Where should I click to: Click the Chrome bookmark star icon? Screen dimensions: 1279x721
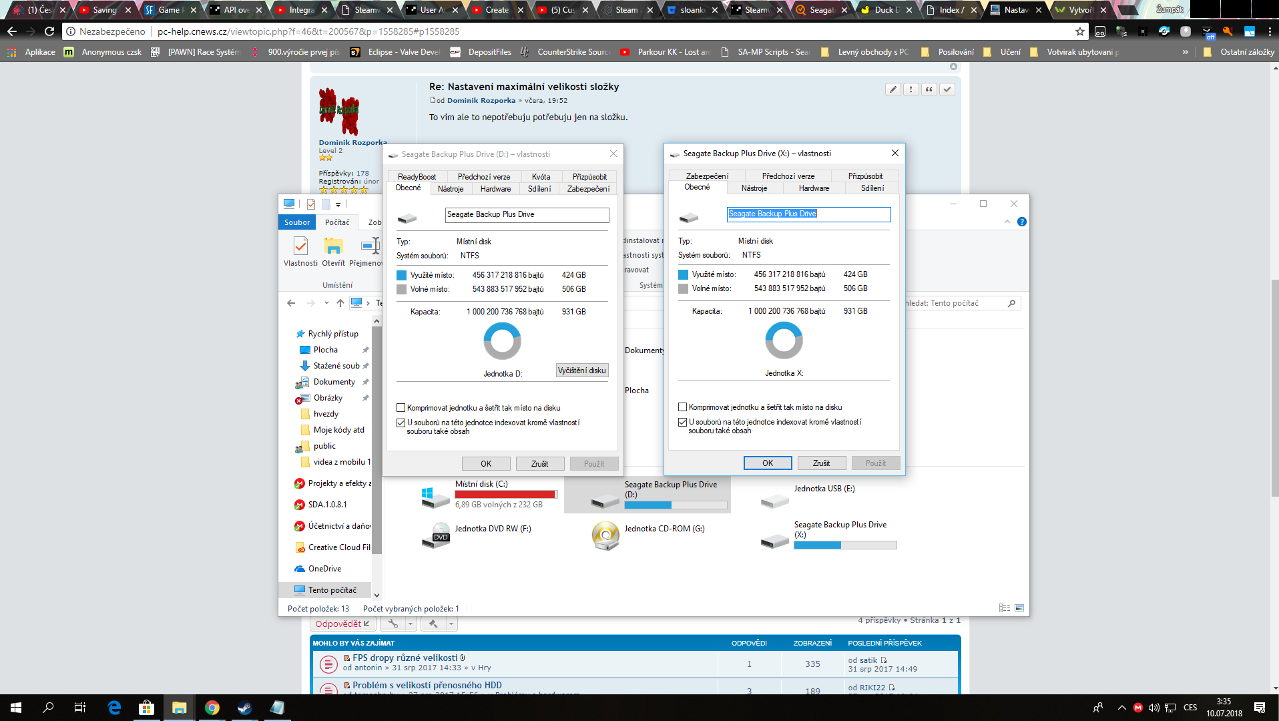pos(1080,31)
